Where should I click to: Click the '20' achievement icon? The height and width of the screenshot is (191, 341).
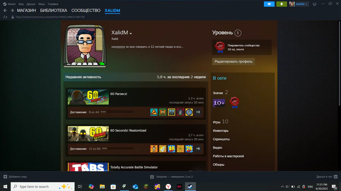click(x=189, y=149)
